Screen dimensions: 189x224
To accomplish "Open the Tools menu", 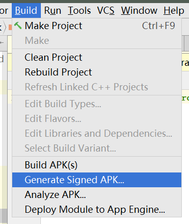I will click(x=79, y=11).
